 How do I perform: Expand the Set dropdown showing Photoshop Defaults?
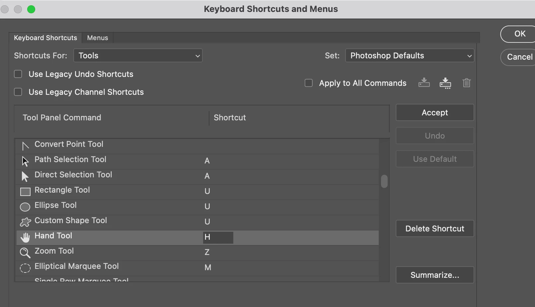pyautogui.click(x=410, y=56)
